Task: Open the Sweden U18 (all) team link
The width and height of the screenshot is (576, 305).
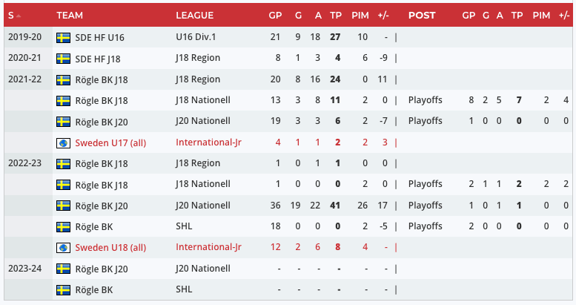Action: point(110,247)
